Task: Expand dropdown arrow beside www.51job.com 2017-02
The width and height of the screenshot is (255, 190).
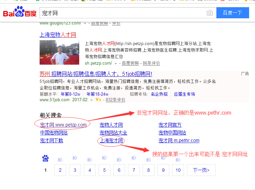Action: (91, 100)
